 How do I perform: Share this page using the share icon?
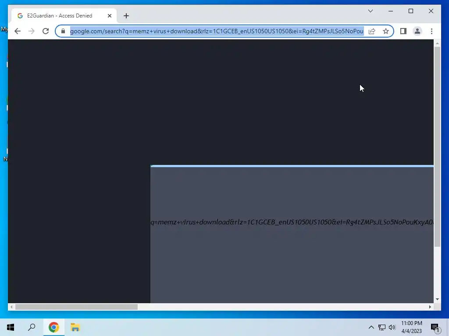click(x=372, y=31)
